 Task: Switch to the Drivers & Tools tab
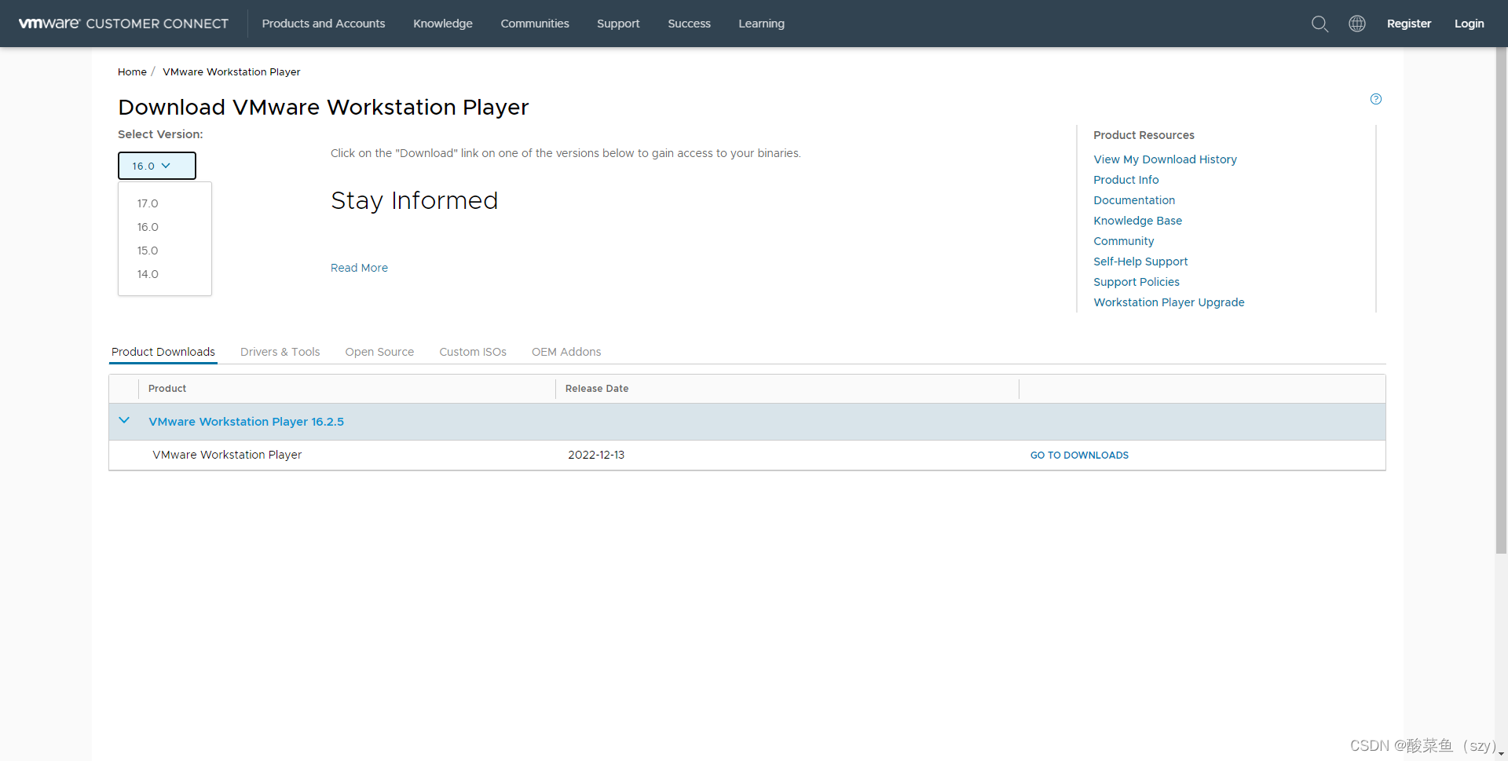tap(280, 352)
